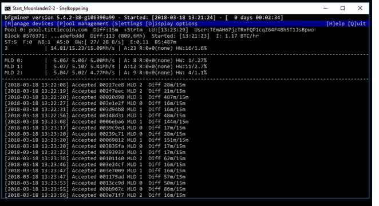Screen dimensions: 379x206
Task: Click the bfgminer version header line
Action: click(144, 18)
